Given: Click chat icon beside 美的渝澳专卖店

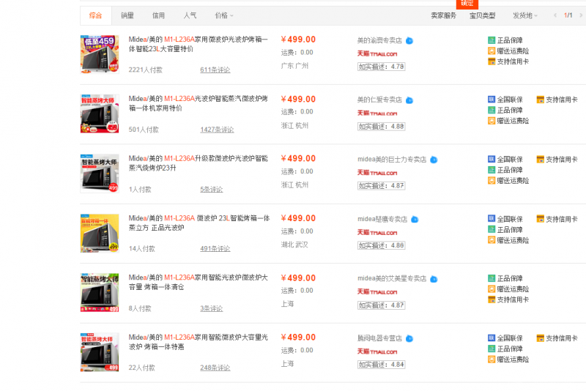Looking at the screenshot, I should click(x=409, y=41).
